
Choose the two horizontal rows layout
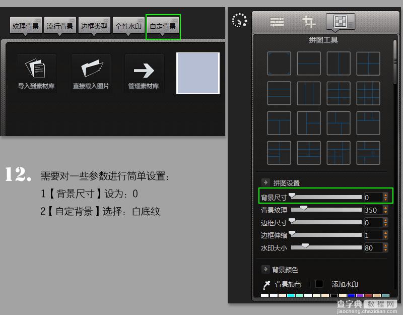pyautogui.click(x=309, y=64)
